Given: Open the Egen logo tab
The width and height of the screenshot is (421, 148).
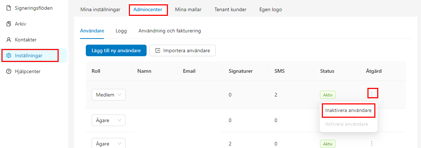Looking at the screenshot, I should pyautogui.click(x=271, y=10).
